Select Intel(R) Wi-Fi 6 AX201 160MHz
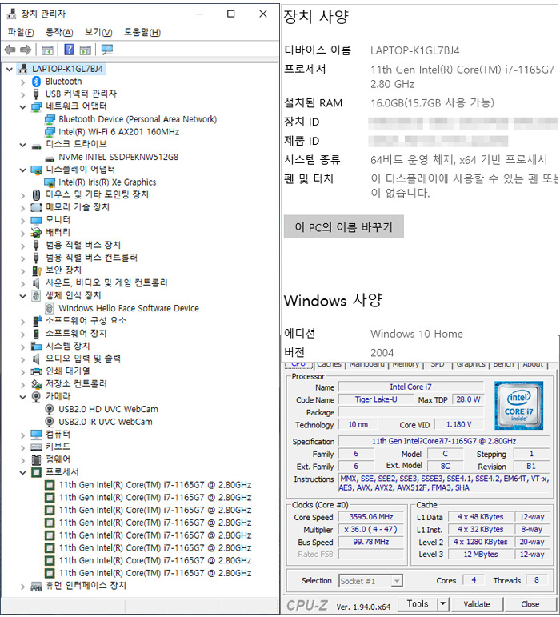The height and width of the screenshot is (617, 560). pos(118,132)
